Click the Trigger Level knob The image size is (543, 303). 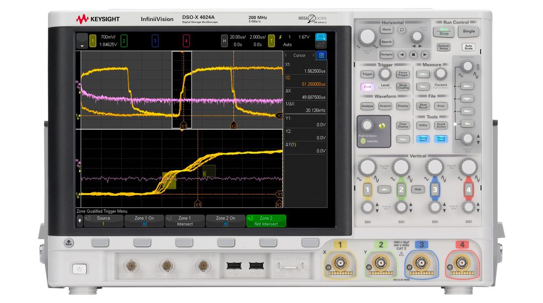385,73
